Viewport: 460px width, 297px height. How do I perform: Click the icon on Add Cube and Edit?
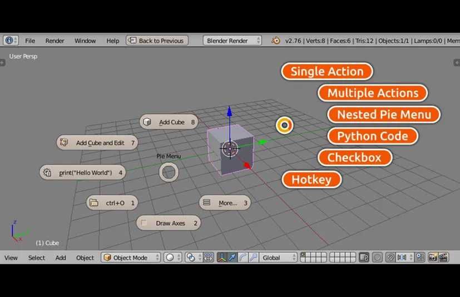coord(63,142)
